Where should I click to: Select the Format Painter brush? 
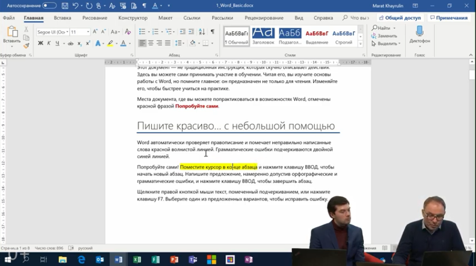coord(26,45)
